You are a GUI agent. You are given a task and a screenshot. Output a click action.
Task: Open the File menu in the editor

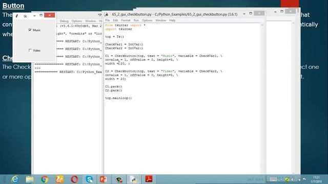click(108, 20)
